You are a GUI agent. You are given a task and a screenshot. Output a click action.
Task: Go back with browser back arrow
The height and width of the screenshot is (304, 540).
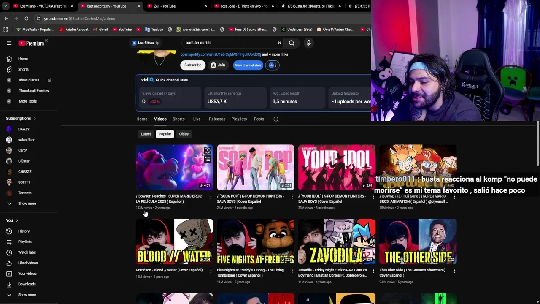point(6,19)
